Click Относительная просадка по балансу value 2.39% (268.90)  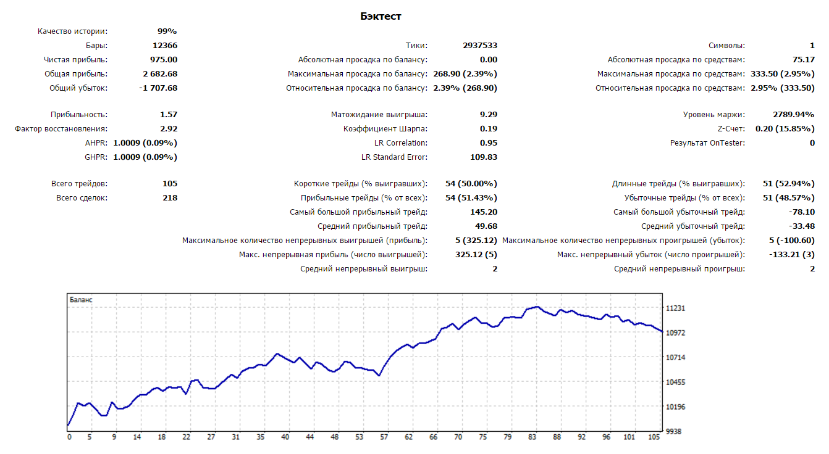464,88
